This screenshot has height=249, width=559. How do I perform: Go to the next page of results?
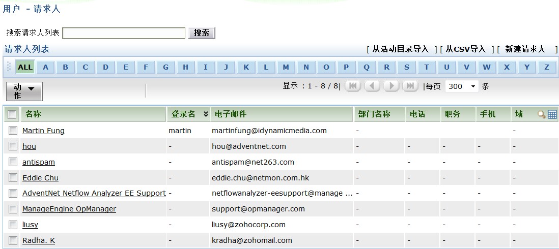click(x=391, y=86)
